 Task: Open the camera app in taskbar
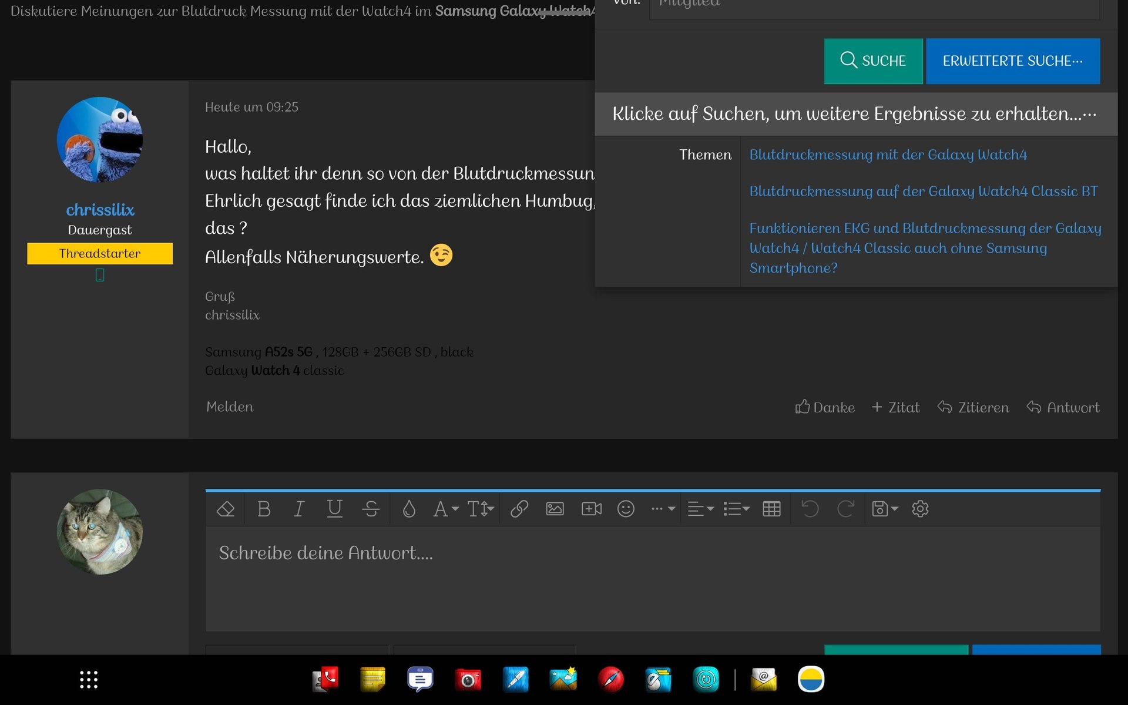click(x=468, y=680)
